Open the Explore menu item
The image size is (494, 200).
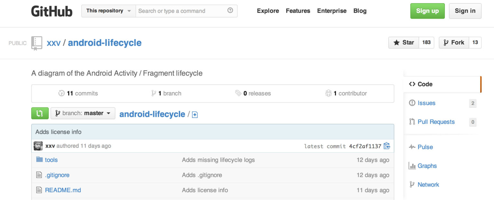(268, 11)
